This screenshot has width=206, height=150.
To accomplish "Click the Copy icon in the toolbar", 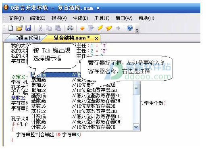I will [x=49, y=28].
